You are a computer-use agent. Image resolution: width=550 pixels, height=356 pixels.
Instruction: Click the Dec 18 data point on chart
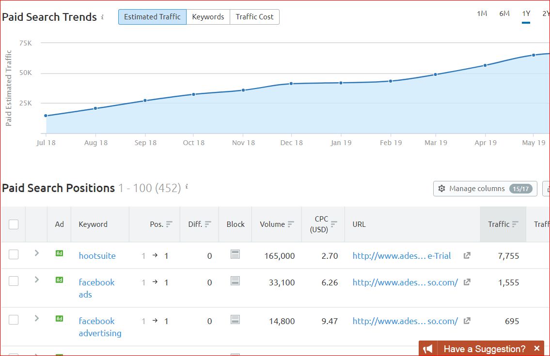(x=291, y=84)
